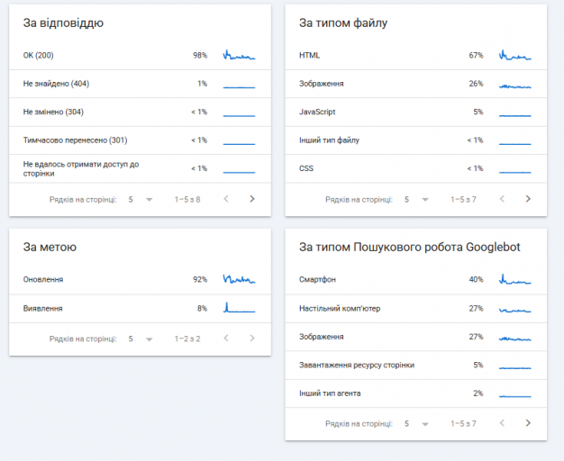Open the OK (200) response row

140,56
